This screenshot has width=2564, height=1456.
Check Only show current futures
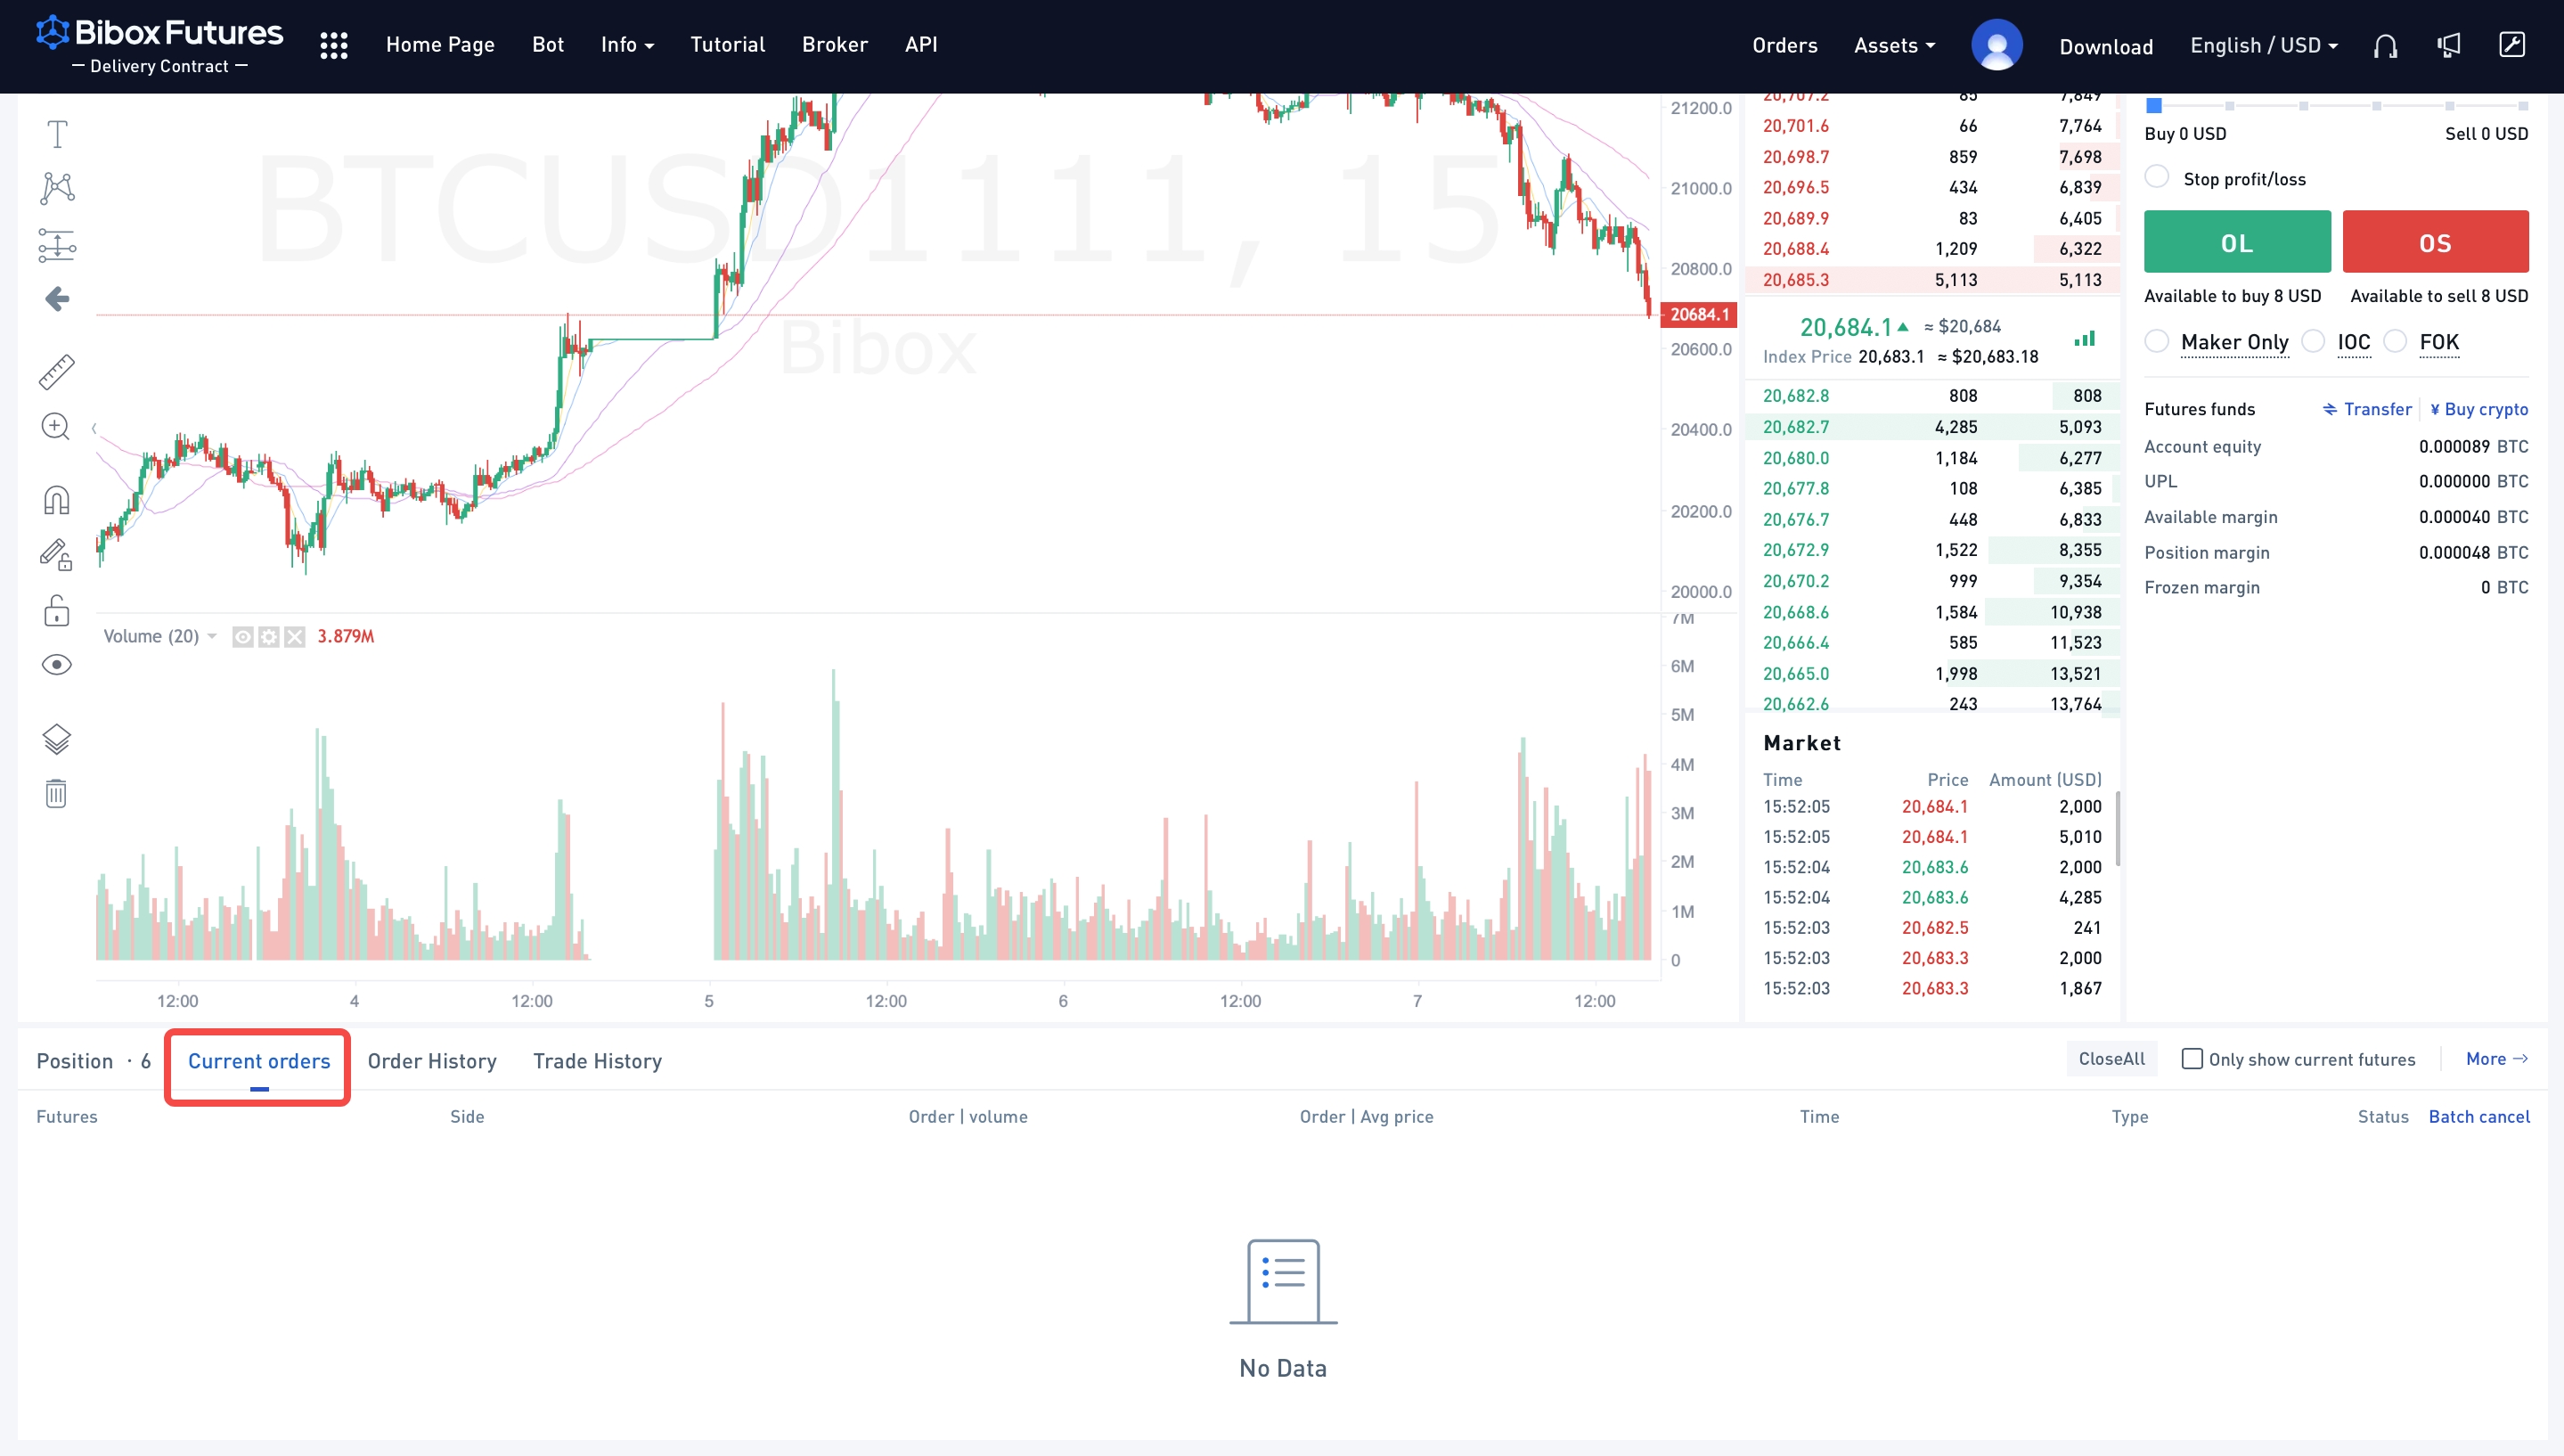(2191, 1059)
